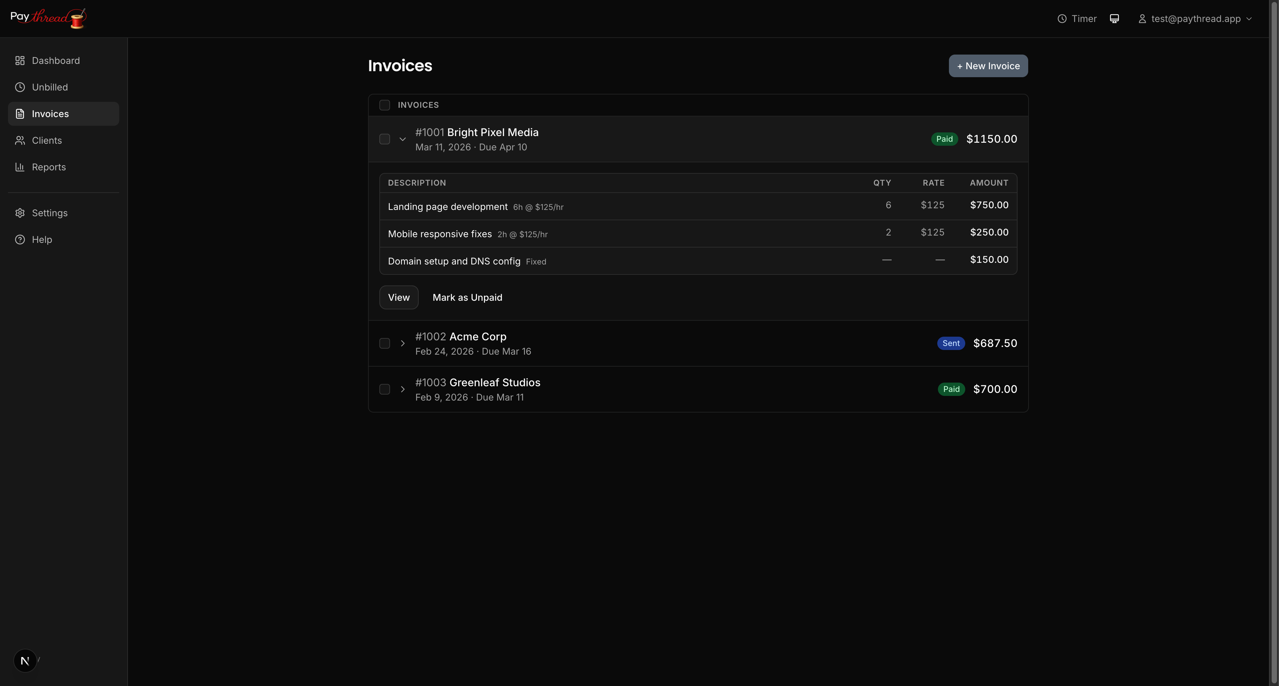Image resolution: width=1279 pixels, height=686 pixels.
Task: Click the Next.js badge at bottom left
Action: point(25,660)
